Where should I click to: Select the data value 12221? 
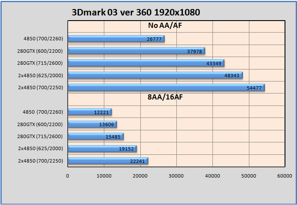[102, 112]
